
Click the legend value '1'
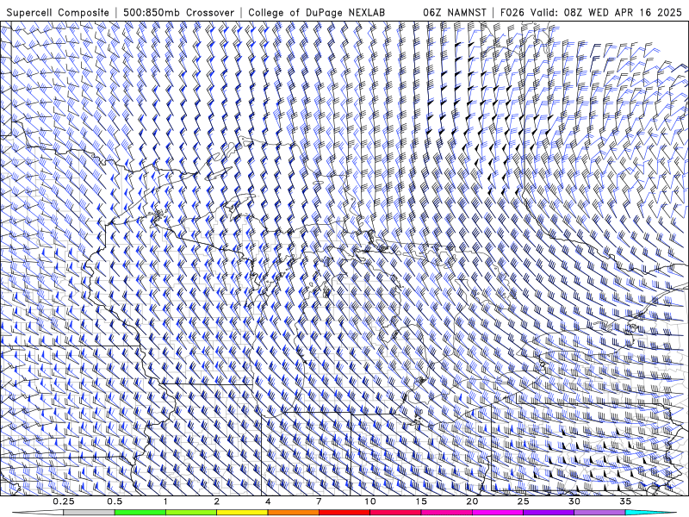tap(165, 501)
